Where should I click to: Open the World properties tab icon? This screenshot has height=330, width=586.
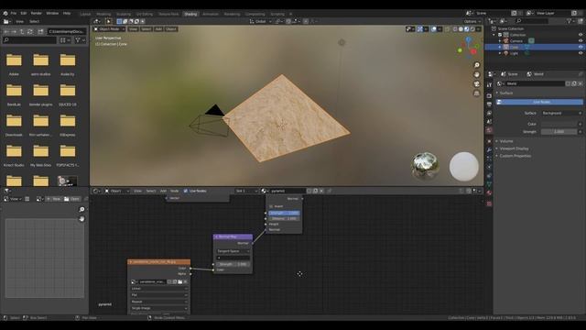489,130
